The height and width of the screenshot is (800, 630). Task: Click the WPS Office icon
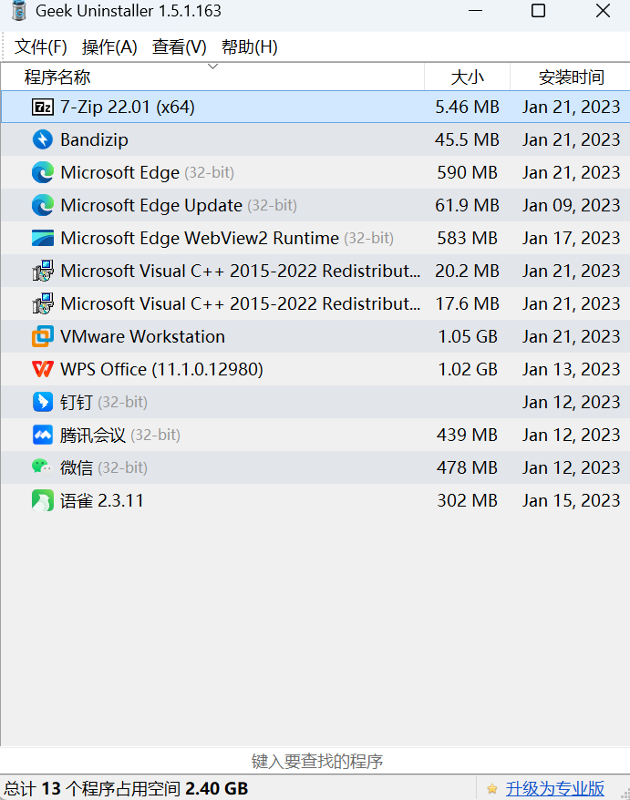pyautogui.click(x=42, y=369)
